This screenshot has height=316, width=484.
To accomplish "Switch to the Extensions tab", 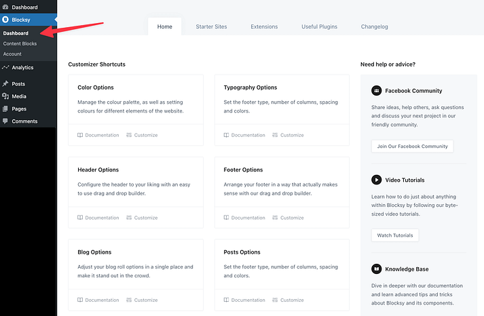I will point(264,26).
